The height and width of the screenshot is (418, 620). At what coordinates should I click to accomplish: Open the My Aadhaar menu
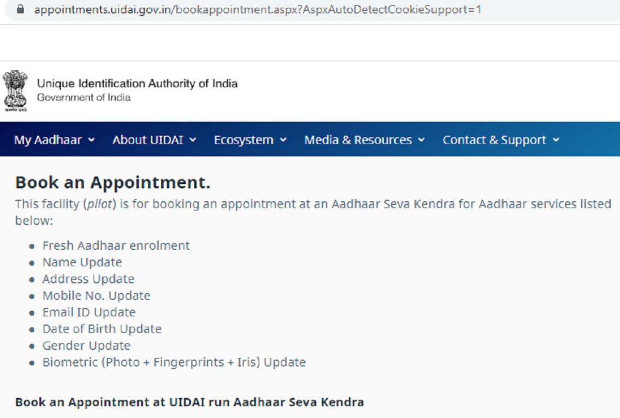(49, 139)
